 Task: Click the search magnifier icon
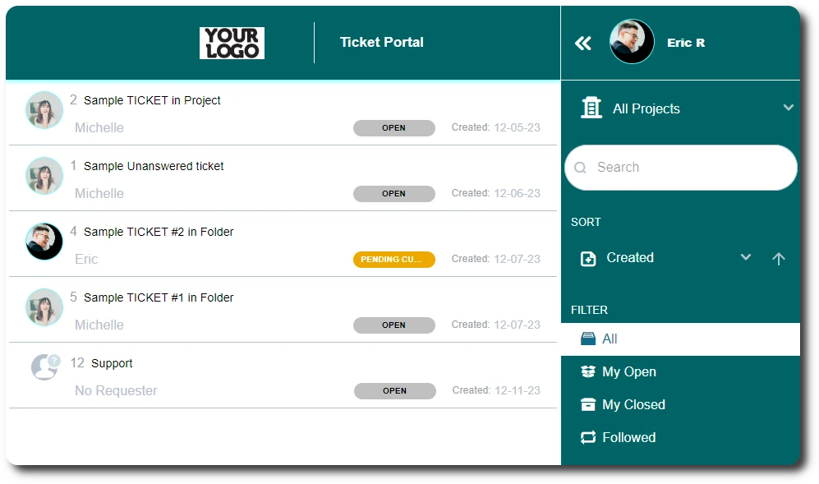pyautogui.click(x=581, y=168)
